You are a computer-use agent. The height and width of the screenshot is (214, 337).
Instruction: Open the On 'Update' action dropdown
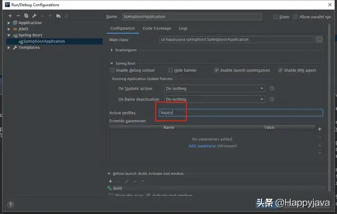[x=214, y=89]
